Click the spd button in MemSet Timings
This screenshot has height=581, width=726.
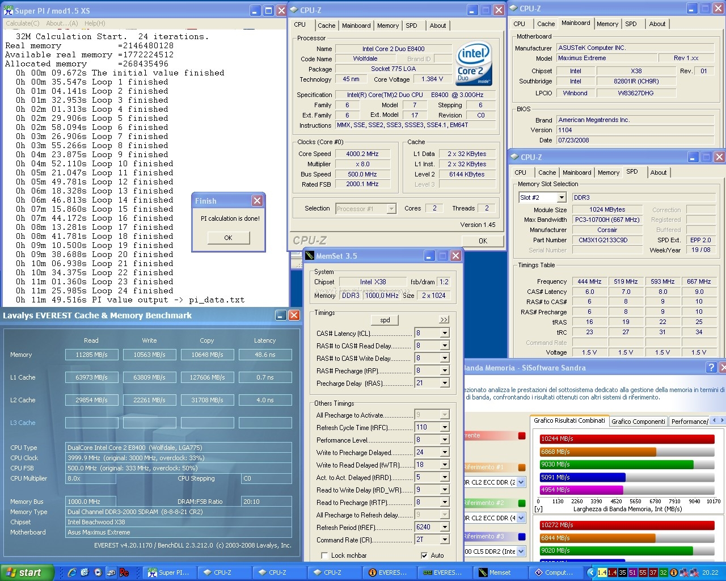[385, 320]
